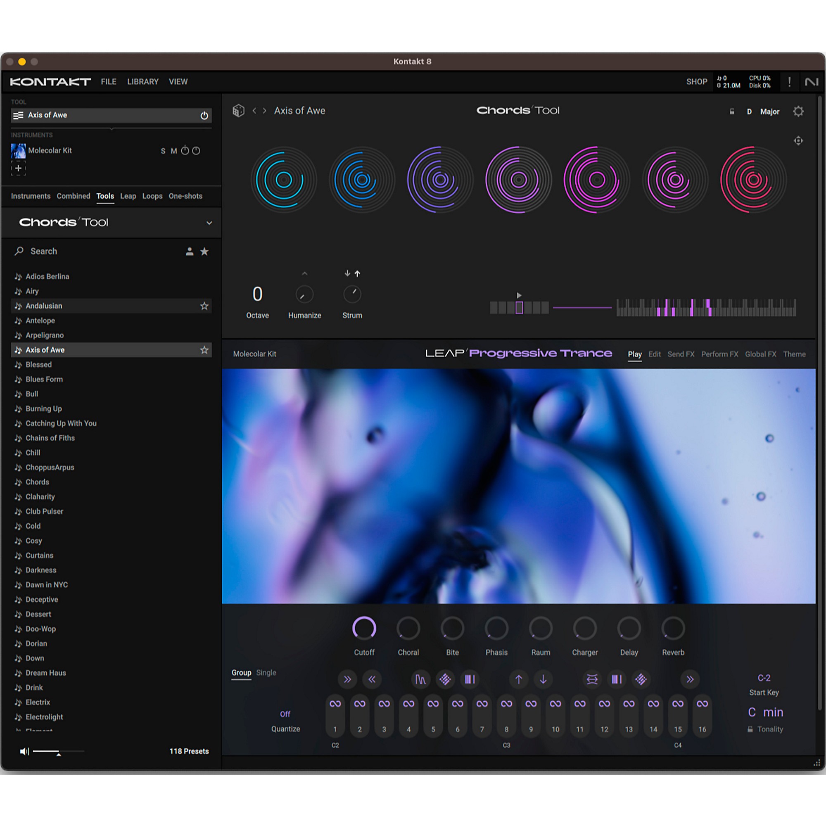Click the exclamation alert icon in header
The image size is (826, 826).
(x=789, y=82)
